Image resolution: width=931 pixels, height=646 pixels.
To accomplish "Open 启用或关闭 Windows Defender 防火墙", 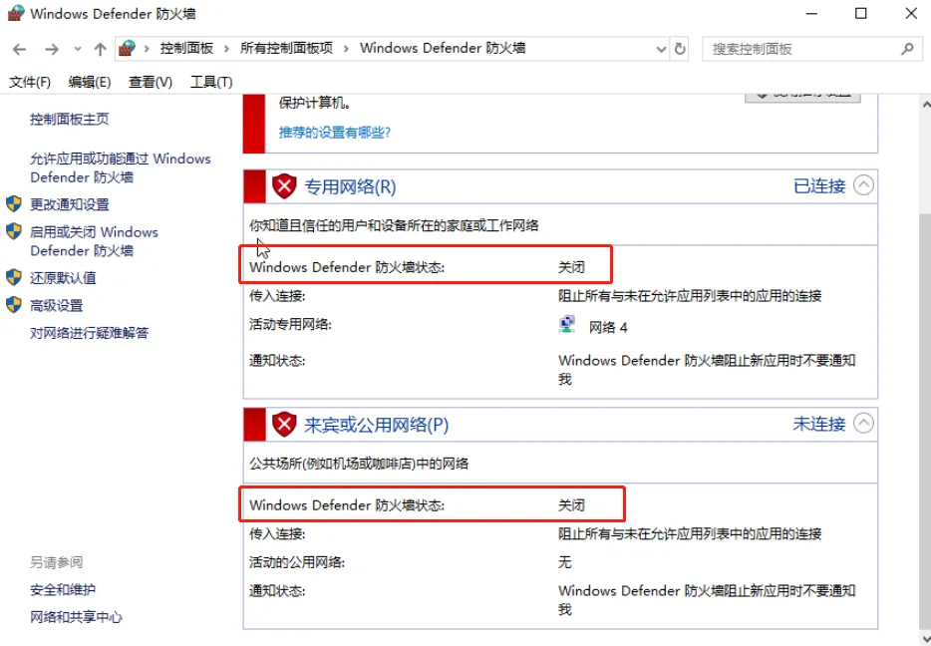I will [94, 241].
